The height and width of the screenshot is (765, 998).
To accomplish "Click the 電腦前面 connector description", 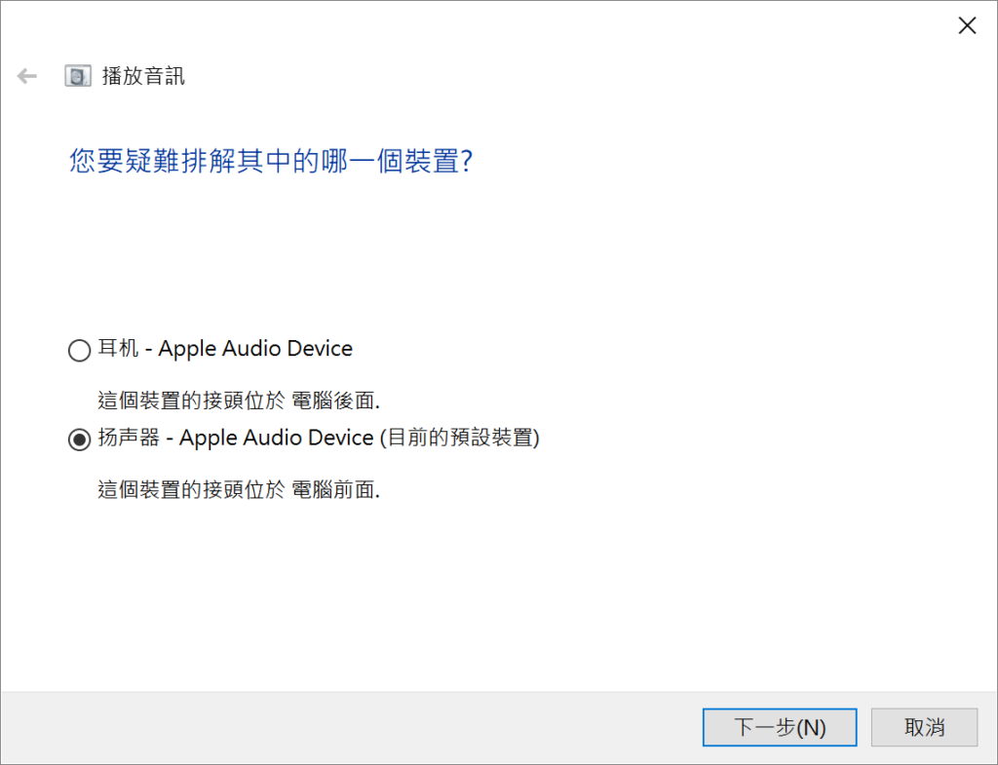I will coord(335,490).
